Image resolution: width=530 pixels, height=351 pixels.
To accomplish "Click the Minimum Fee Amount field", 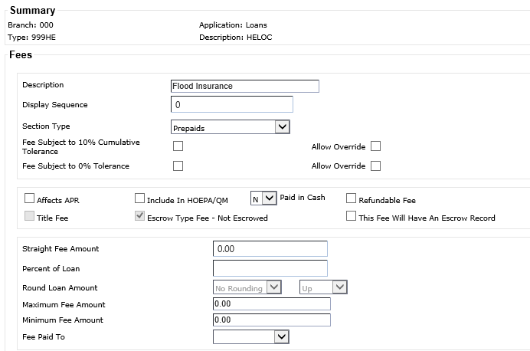I will [272, 320].
